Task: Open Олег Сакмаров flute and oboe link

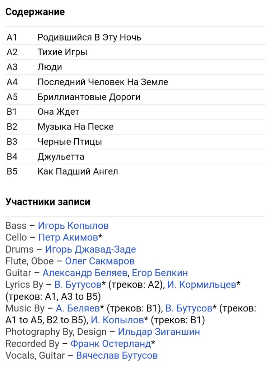Action: point(99,261)
